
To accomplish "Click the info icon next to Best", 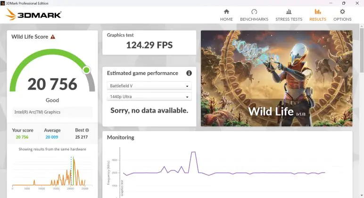I will point(87,130).
